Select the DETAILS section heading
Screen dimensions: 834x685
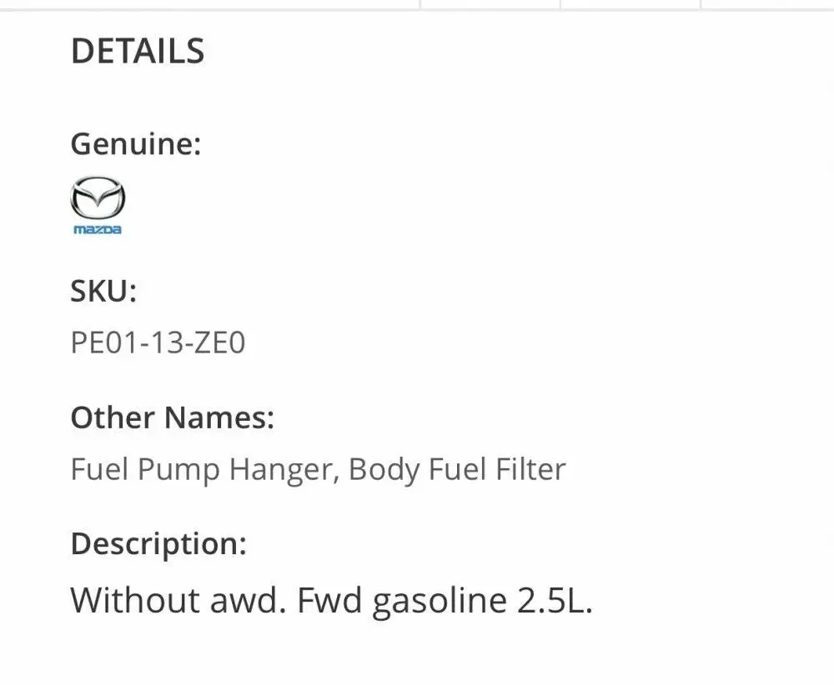138,51
